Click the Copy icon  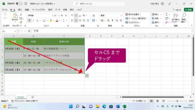click(21, 18)
